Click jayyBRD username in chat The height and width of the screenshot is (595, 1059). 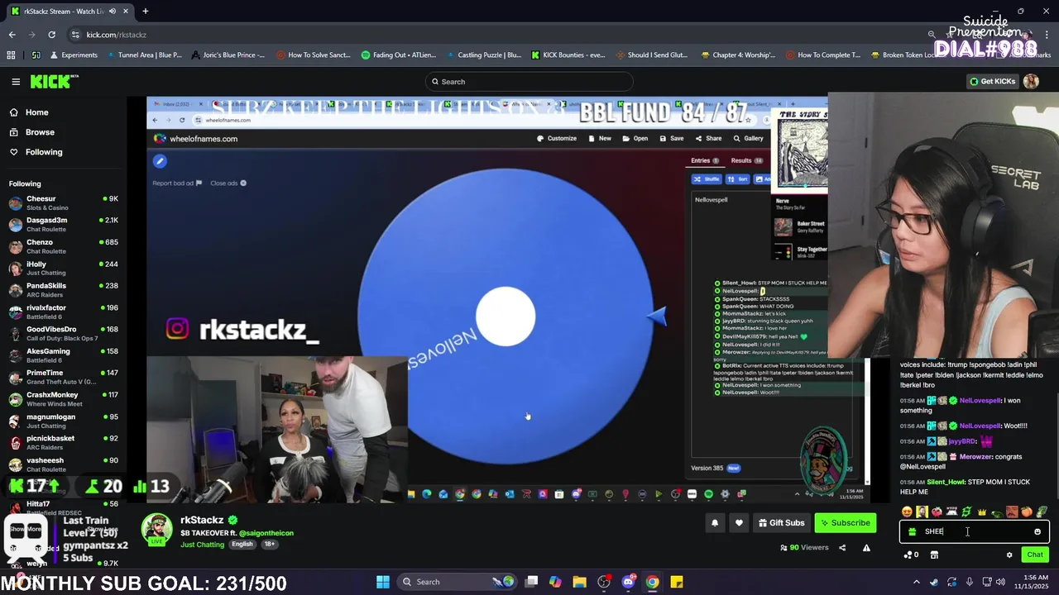pos(962,441)
